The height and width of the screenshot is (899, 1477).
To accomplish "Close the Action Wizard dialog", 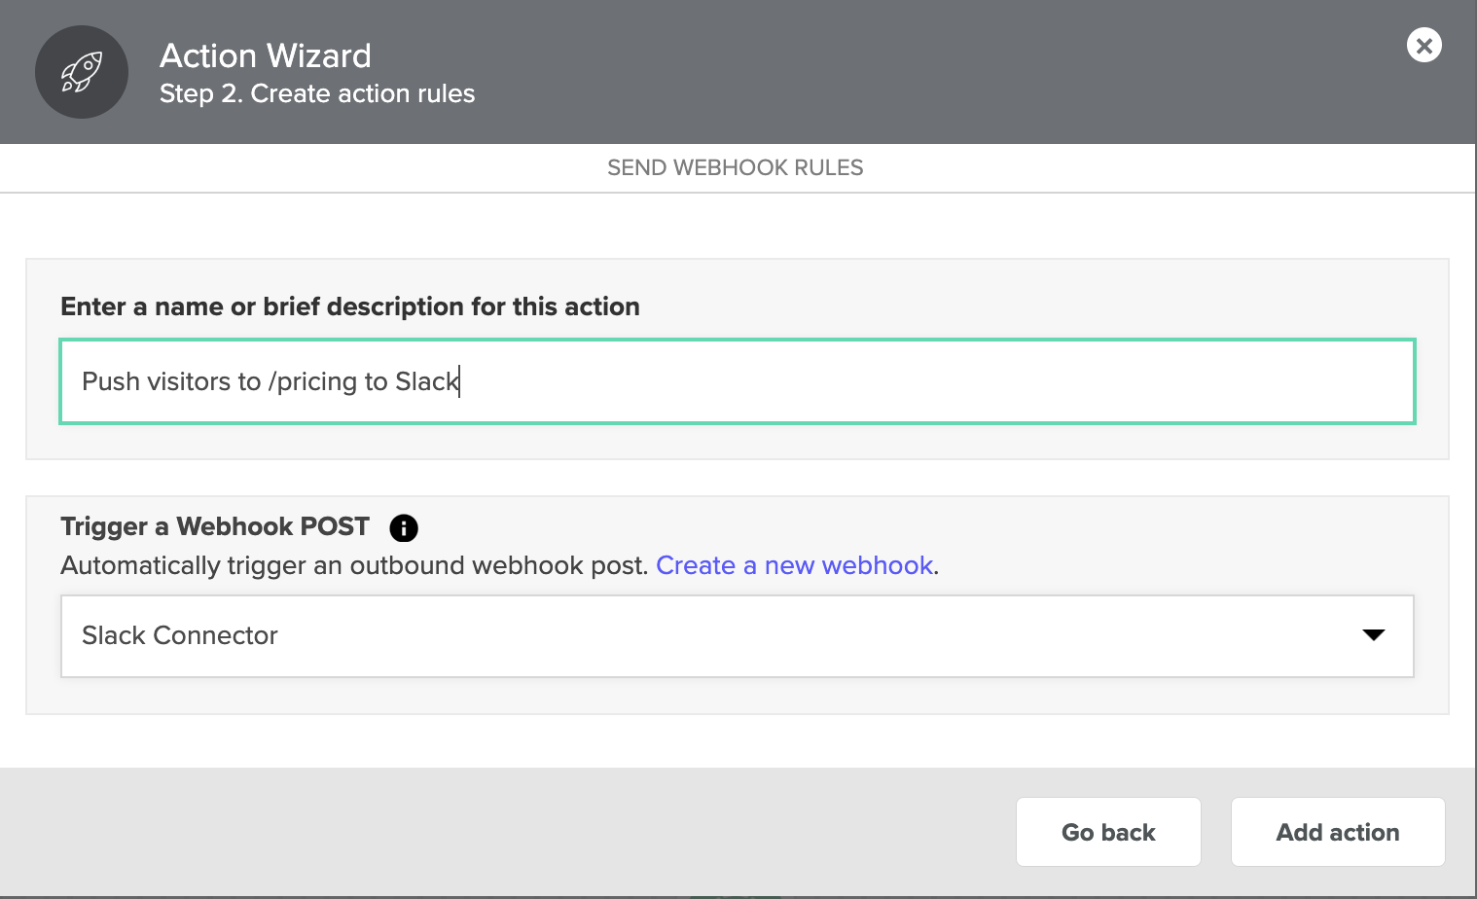I will tap(1423, 45).
